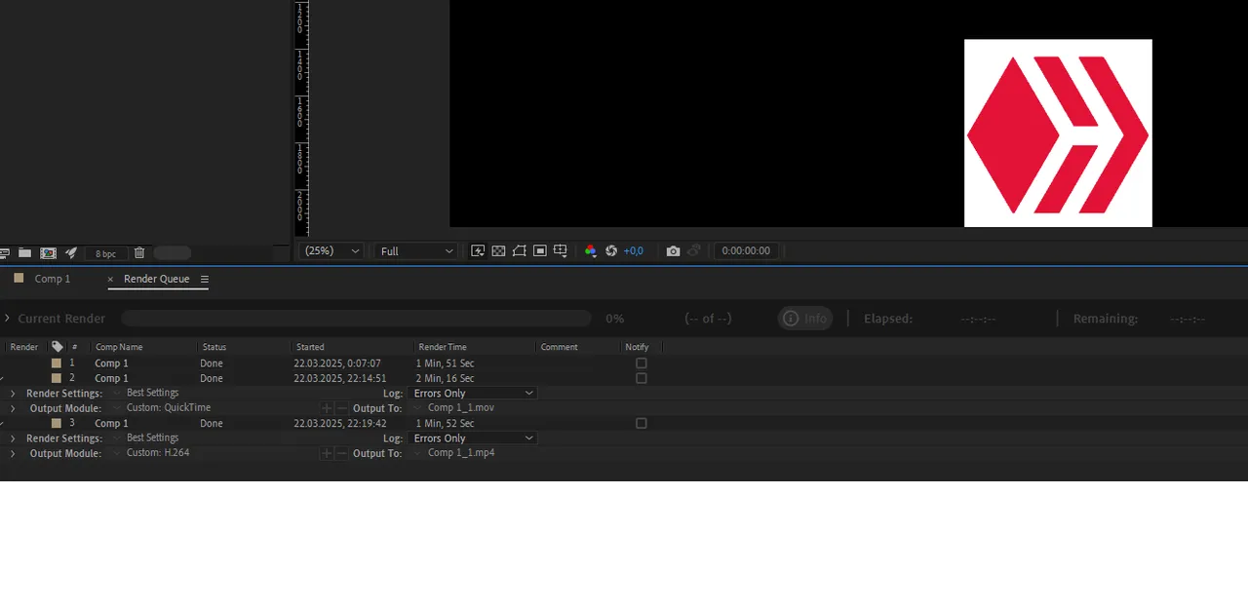Screen dimensions: 1248x608
Task: Open Custom: QuickTime output module settings
Action: [x=169, y=407]
